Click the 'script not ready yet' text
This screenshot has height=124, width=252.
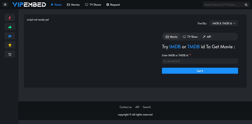pos(38,20)
